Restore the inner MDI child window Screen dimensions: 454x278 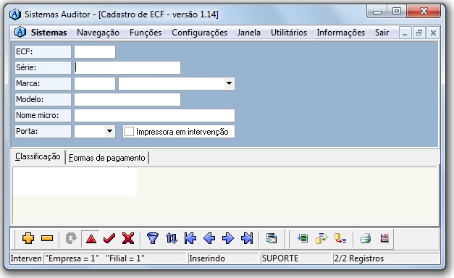coord(419,33)
